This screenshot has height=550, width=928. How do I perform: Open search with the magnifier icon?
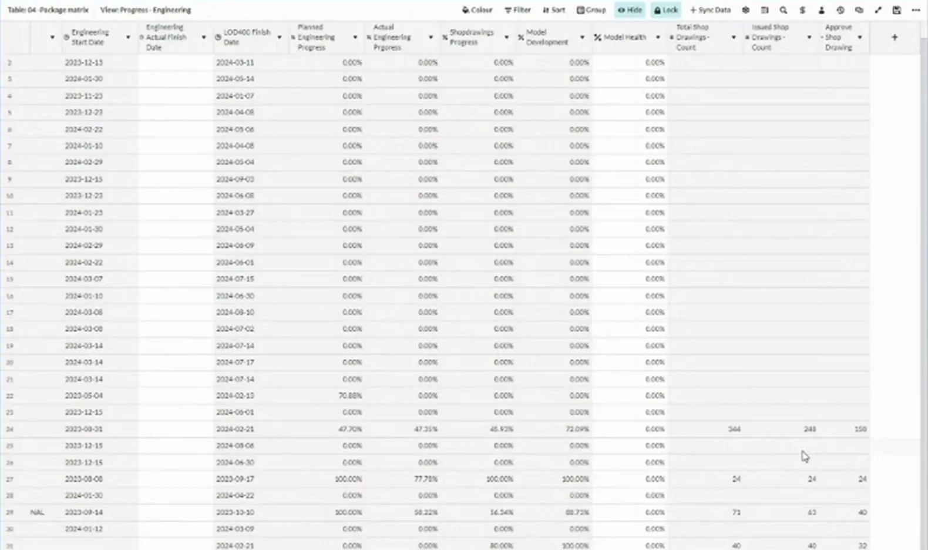coord(784,10)
